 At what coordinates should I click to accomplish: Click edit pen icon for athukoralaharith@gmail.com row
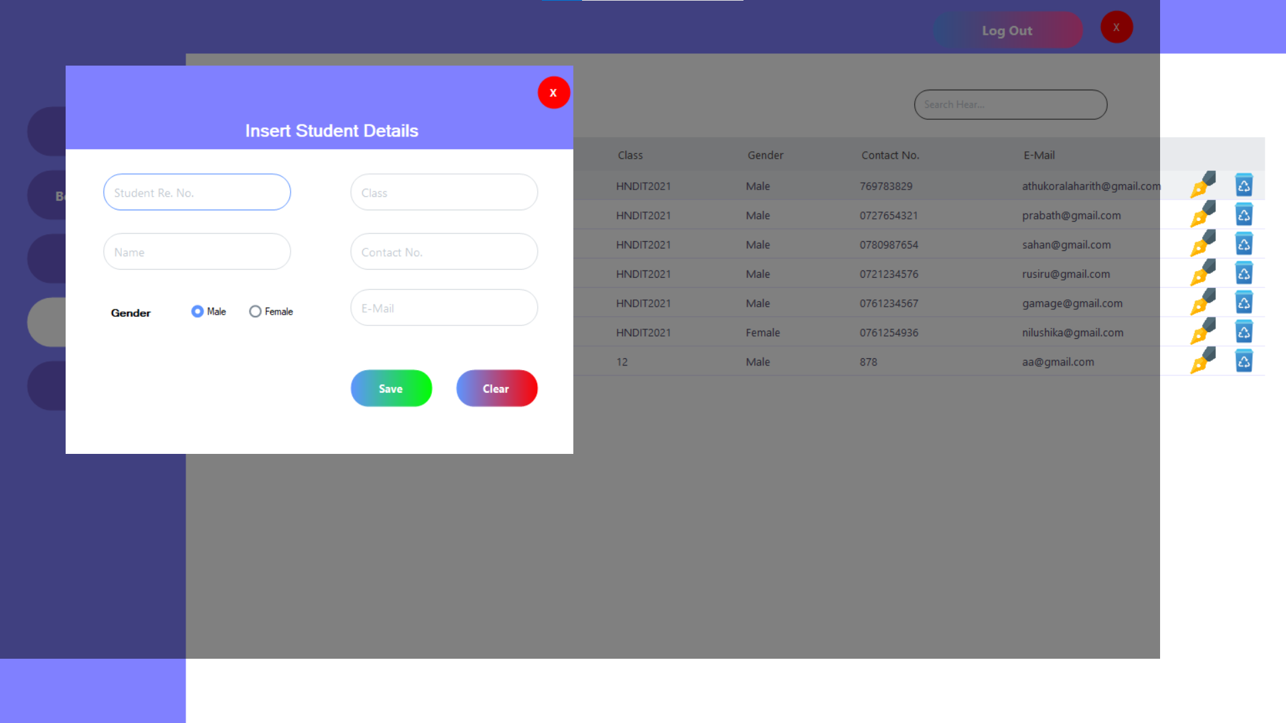[1202, 185]
